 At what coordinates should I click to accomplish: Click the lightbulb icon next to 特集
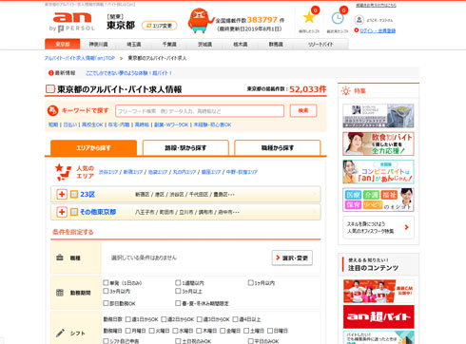coord(346,91)
